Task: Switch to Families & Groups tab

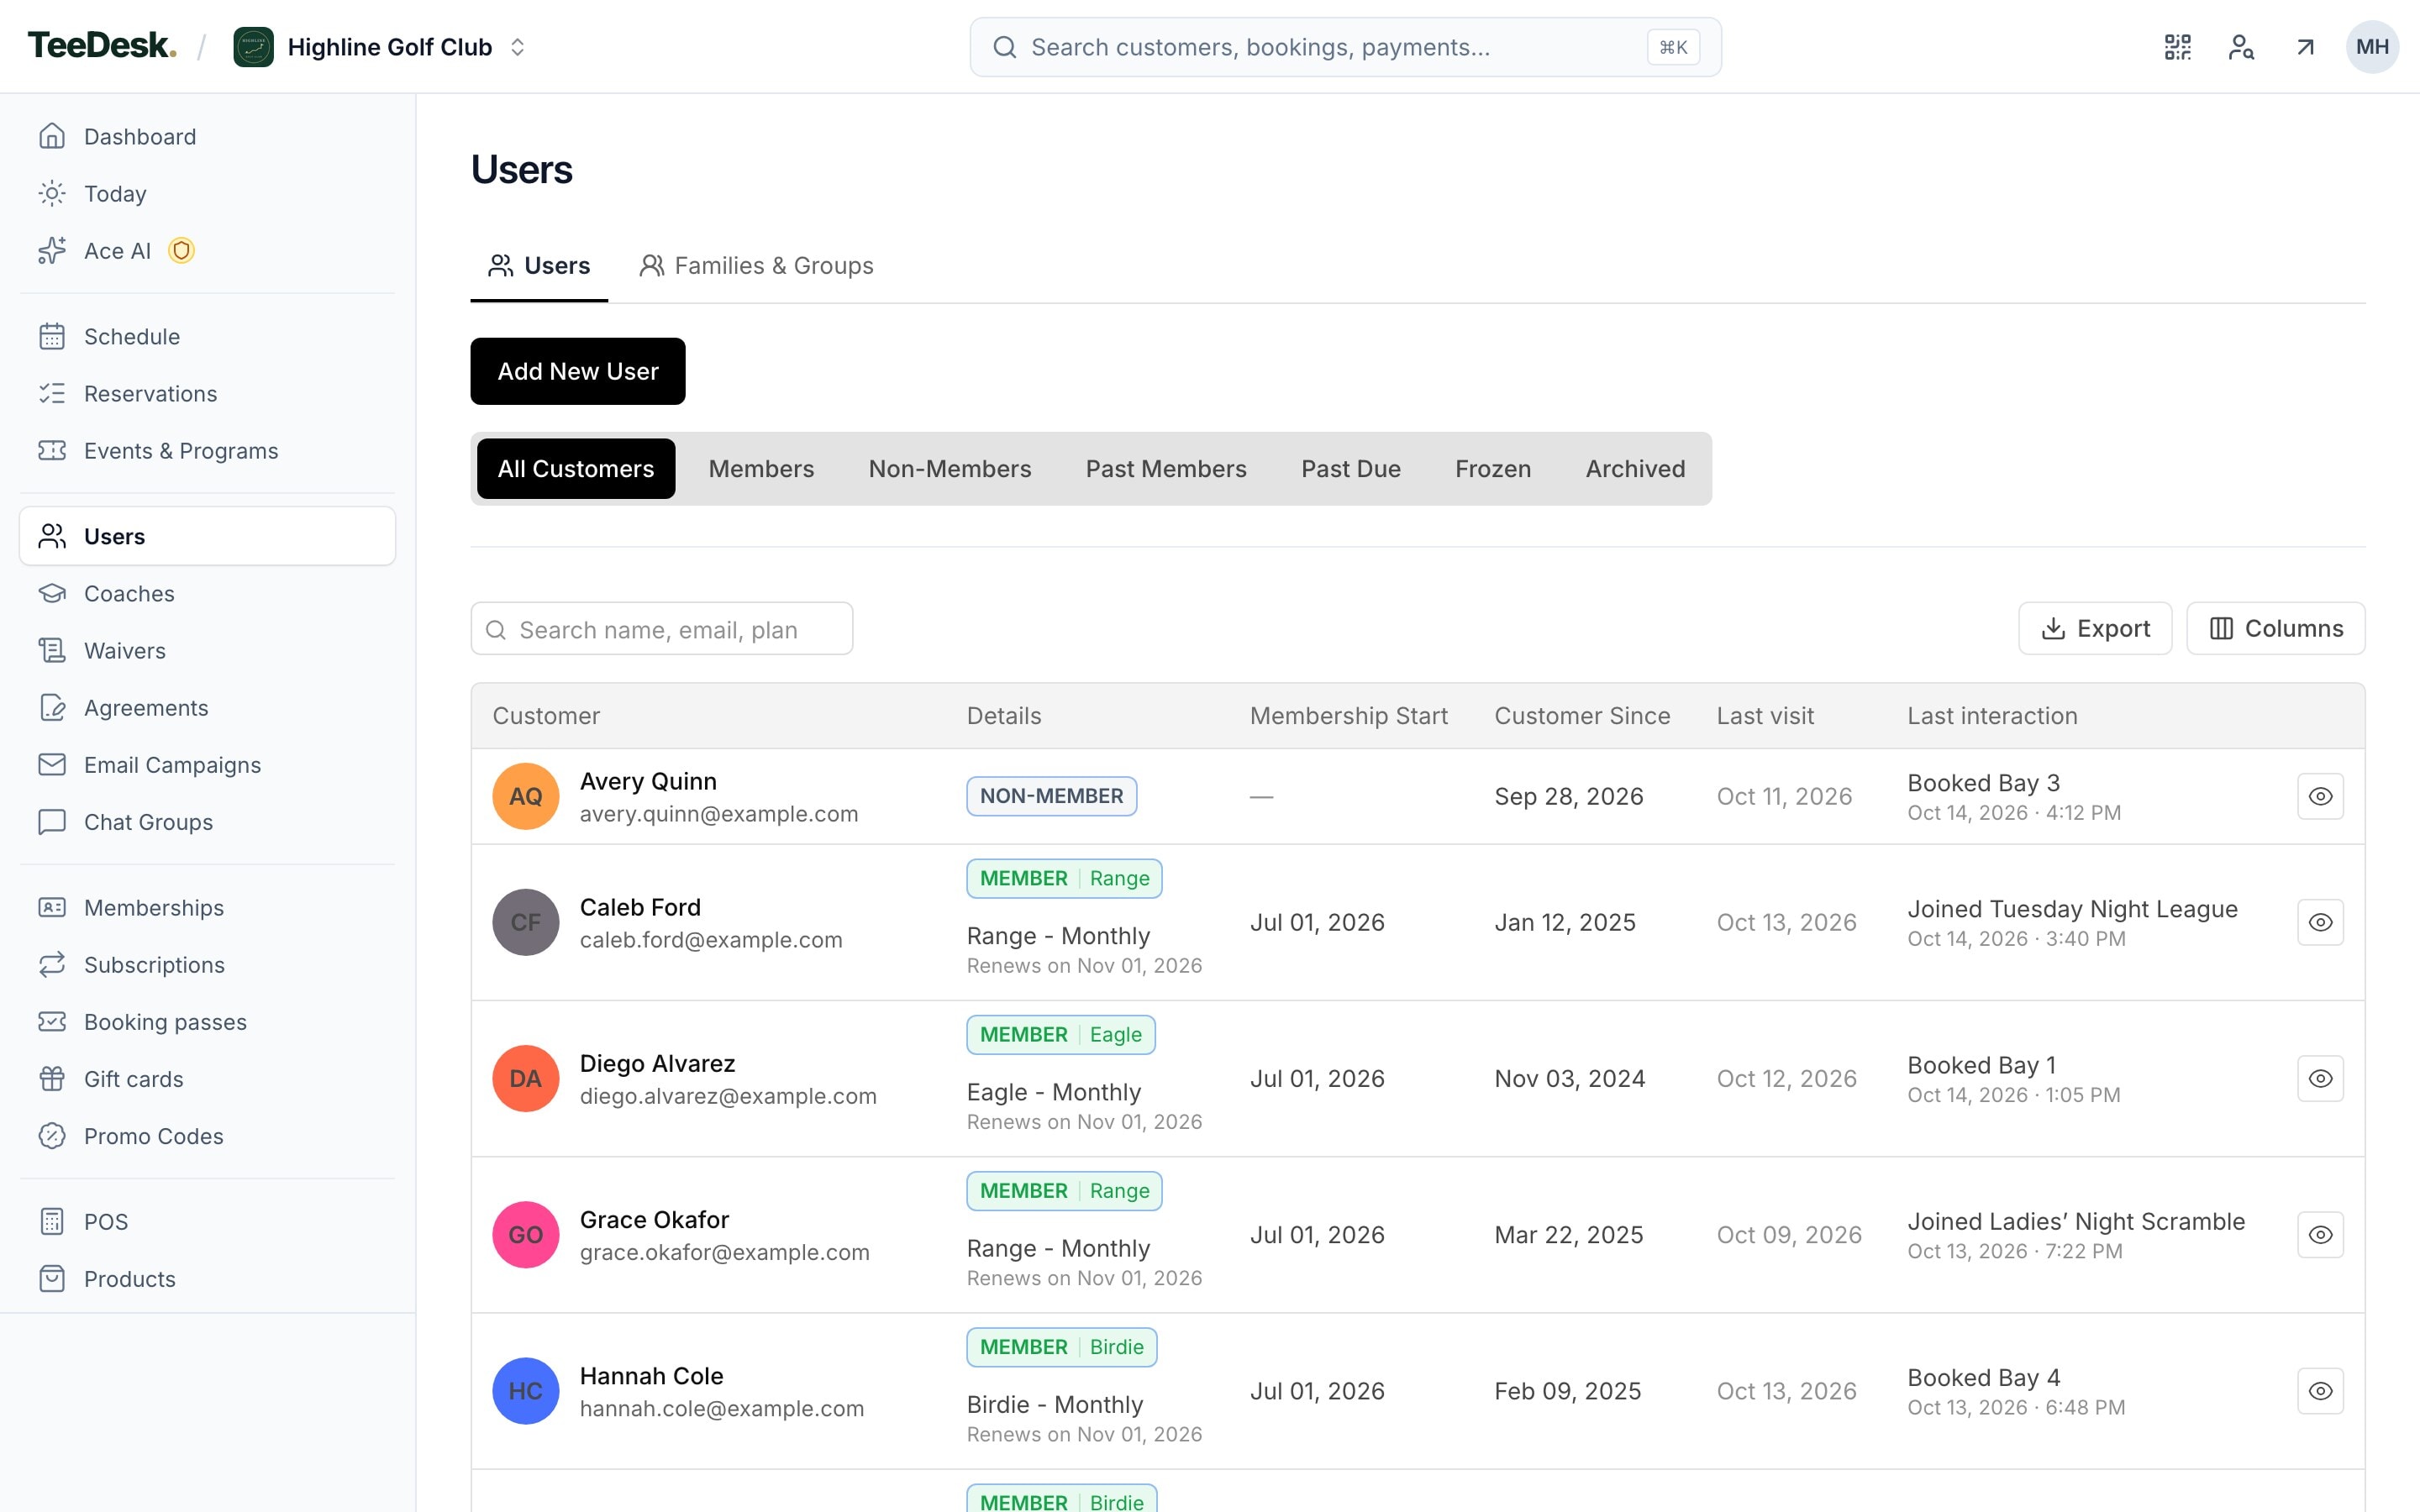Action: 756,265
